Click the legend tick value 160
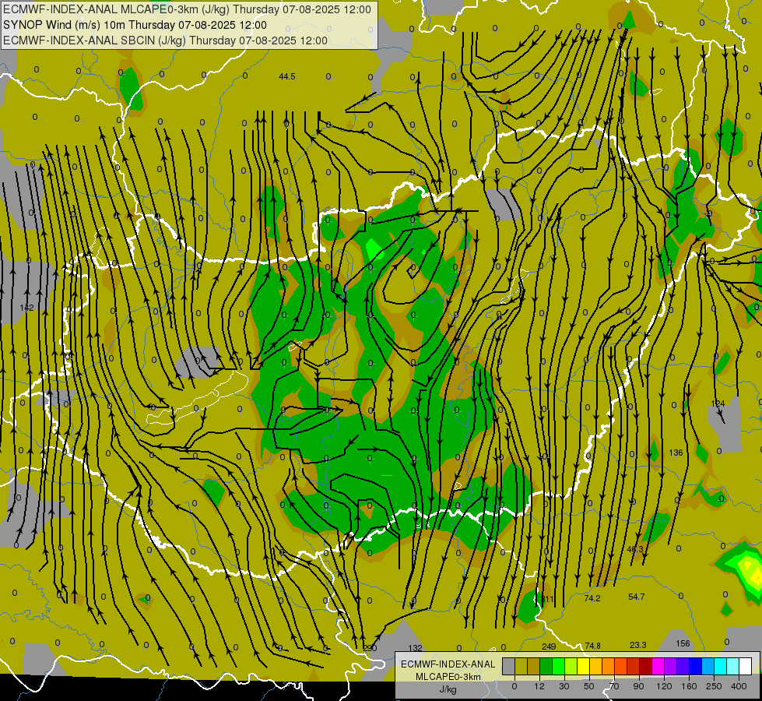762x701 pixels. (x=689, y=686)
